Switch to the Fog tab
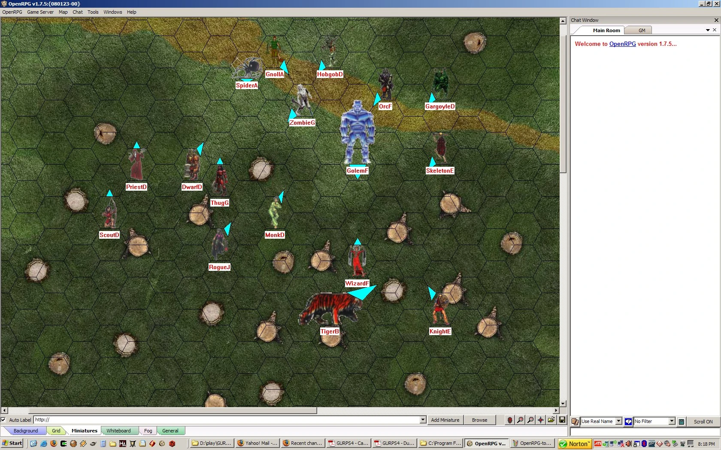 click(148, 430)
